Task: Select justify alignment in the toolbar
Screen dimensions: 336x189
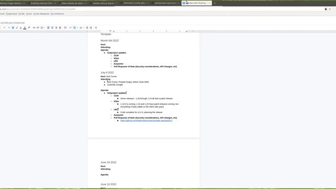Action: pyautogui.click(x=60, y=28)
